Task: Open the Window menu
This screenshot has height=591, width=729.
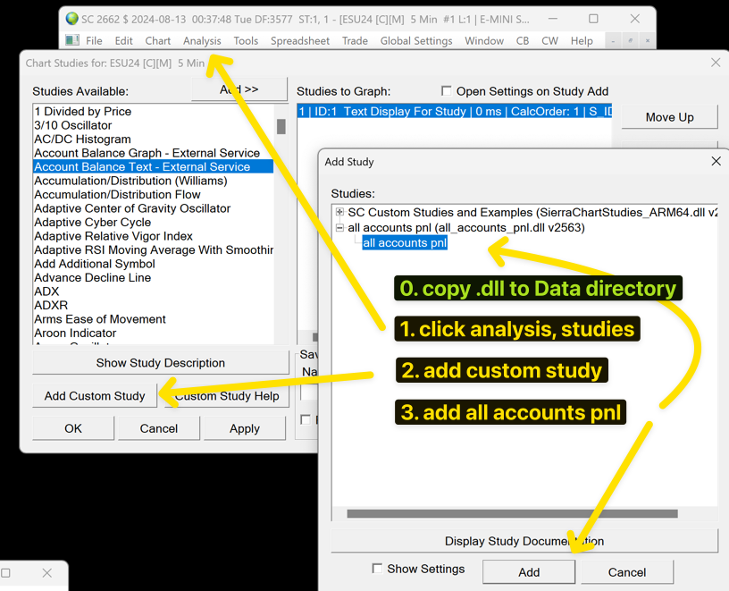Action: tap(484, 41)
